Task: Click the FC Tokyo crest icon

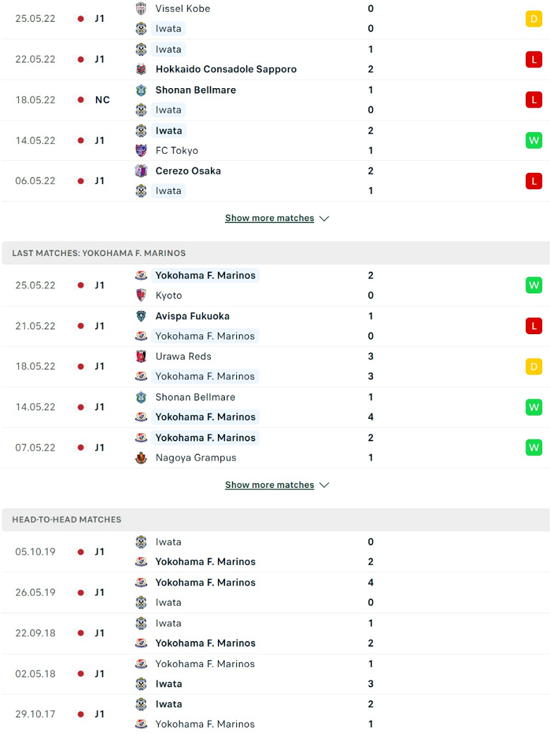Action: click(141, 150)
